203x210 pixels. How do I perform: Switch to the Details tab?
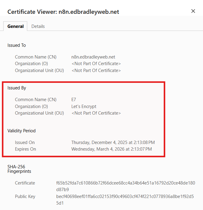38,26
